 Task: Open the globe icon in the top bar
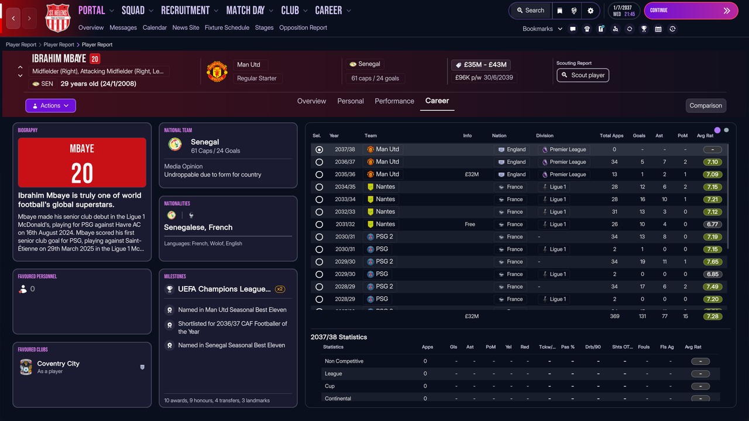(575, 11)
